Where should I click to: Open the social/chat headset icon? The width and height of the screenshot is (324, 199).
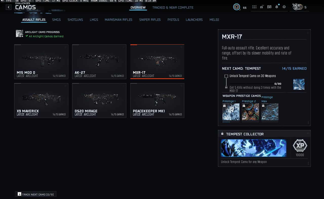coord(269,7)
